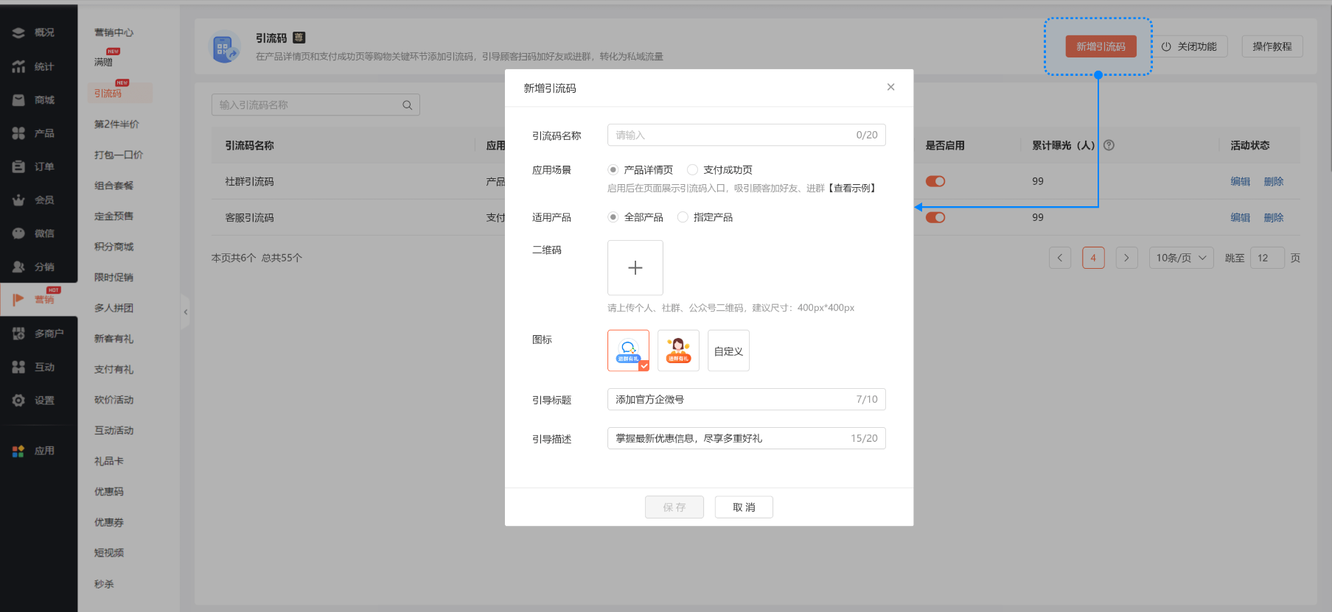Click the 取消 button in dialog
Screen dimensions: 1332x612
(744, 507)
